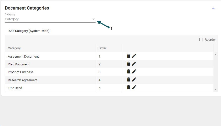Enable the Reorder checkbox
221x126 pixels.
(x=201, y=39)
